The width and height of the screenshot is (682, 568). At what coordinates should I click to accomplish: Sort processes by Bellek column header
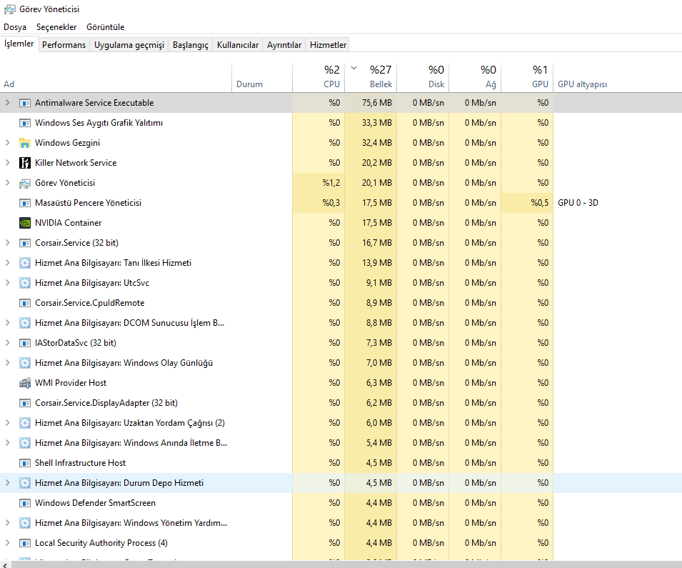click(x=371, y=77)
